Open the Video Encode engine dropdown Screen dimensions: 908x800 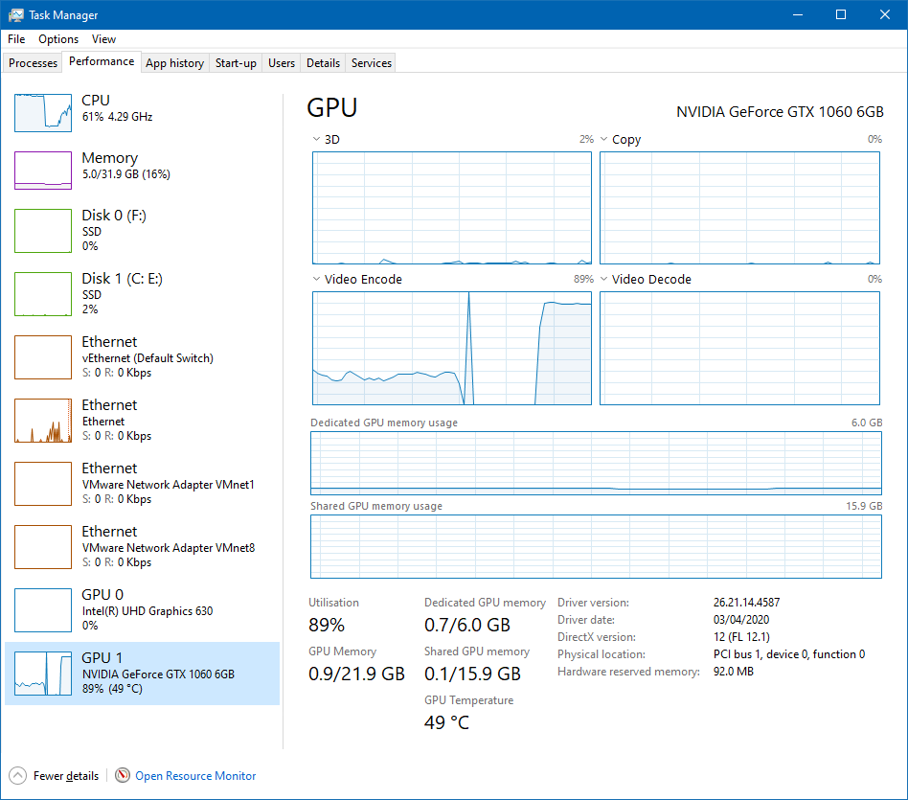point(317,279)
